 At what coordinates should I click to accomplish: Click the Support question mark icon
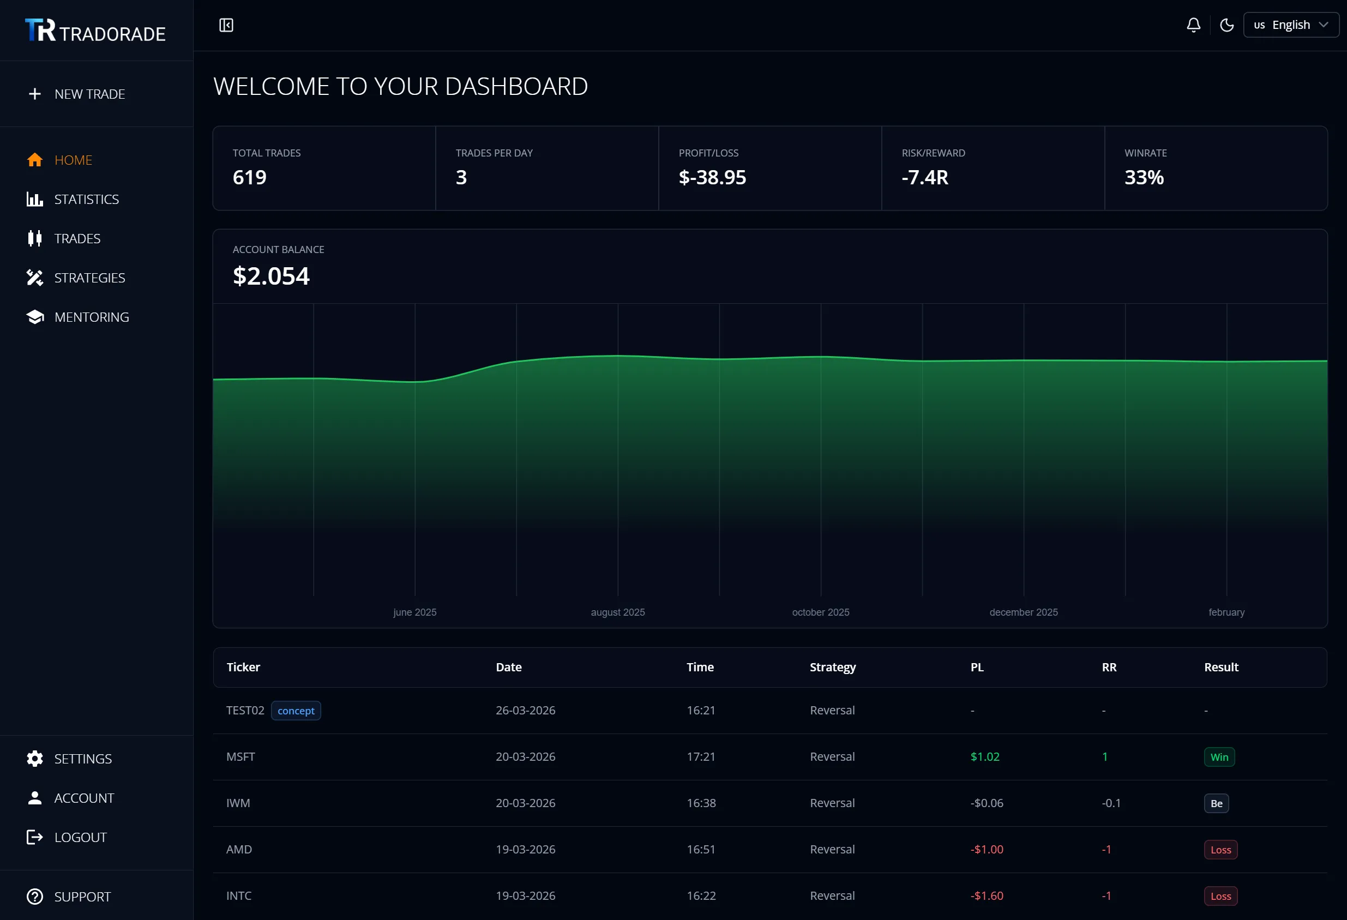tap(34, 896)
